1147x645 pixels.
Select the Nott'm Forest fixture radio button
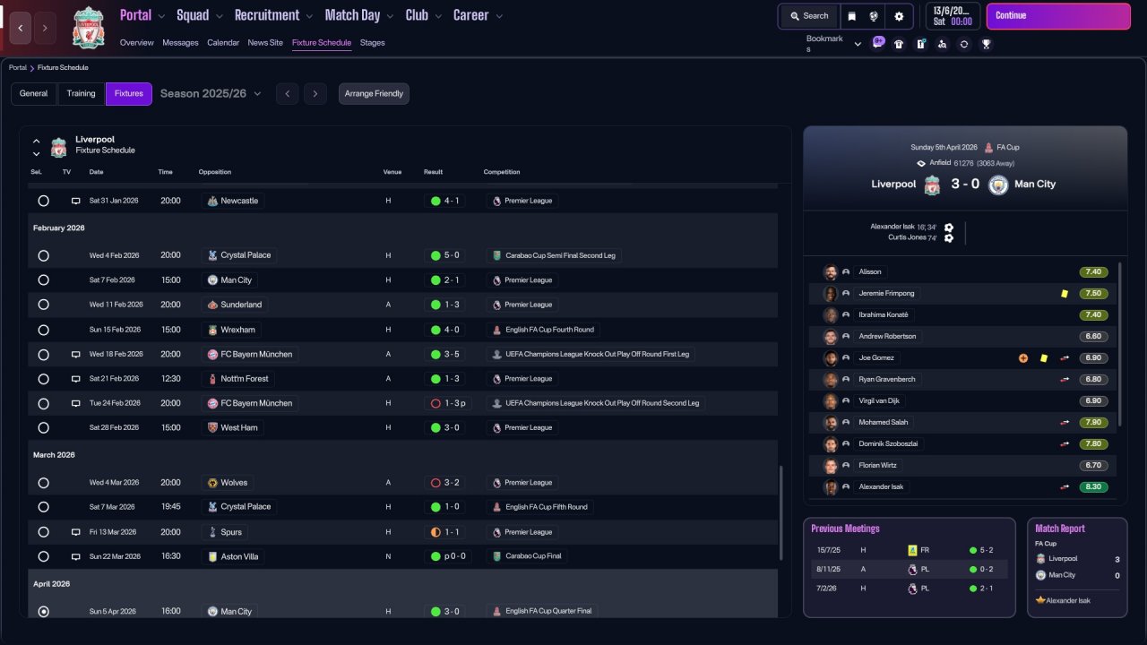click(43, 379)
